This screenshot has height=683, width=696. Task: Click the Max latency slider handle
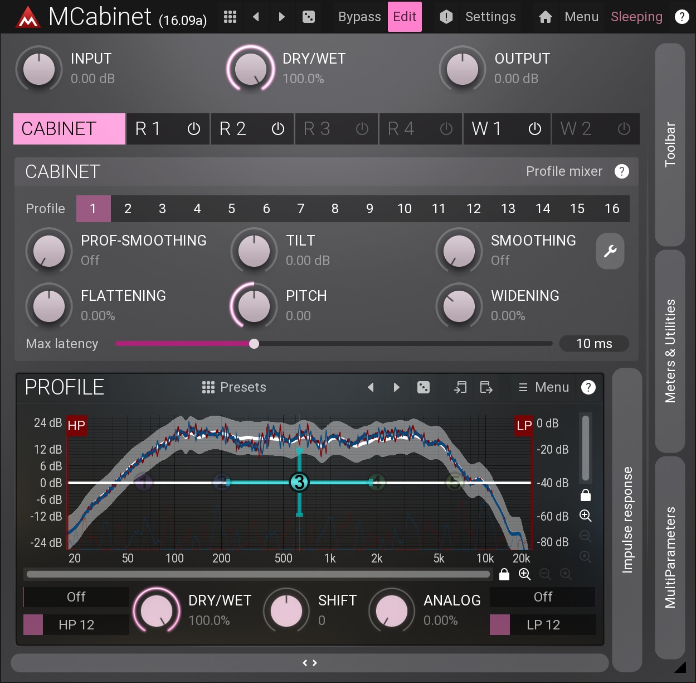click(254, 344)
